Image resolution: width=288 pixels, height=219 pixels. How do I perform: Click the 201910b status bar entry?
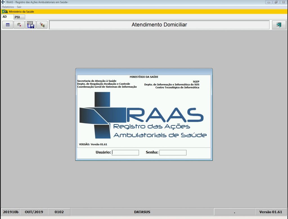pyautogui.click(x=11, y=212)
